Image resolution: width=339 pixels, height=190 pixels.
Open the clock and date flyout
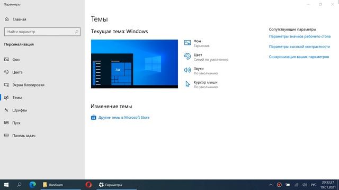(328, 185)
